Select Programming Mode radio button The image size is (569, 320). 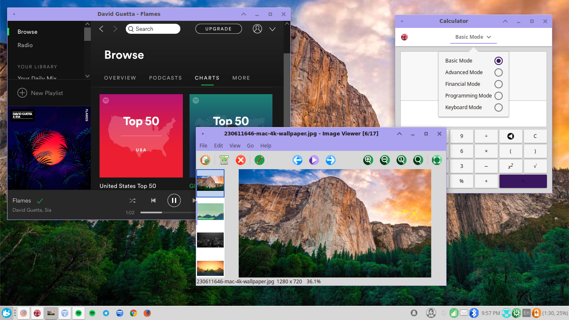(499, 96)
